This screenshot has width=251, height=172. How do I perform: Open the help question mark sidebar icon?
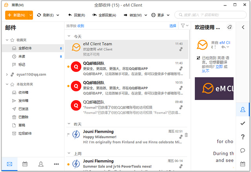pos(243,137)
